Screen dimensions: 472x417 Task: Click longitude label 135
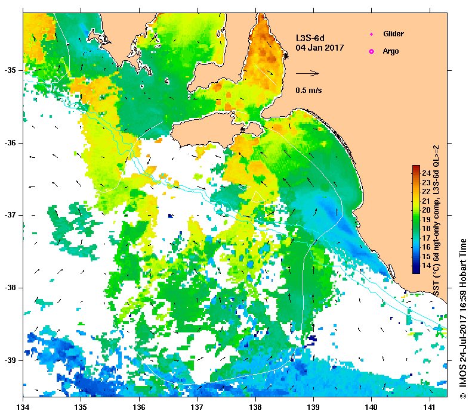tap(81, 407)
